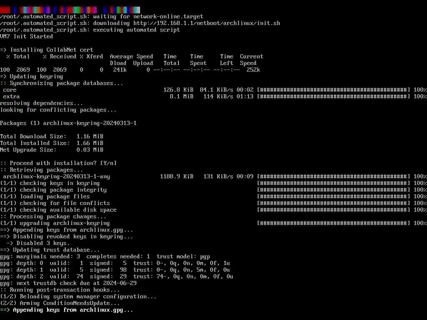Click the extra database progress bar
Viewport: 427px width, 320px height.
click(334, 97)
